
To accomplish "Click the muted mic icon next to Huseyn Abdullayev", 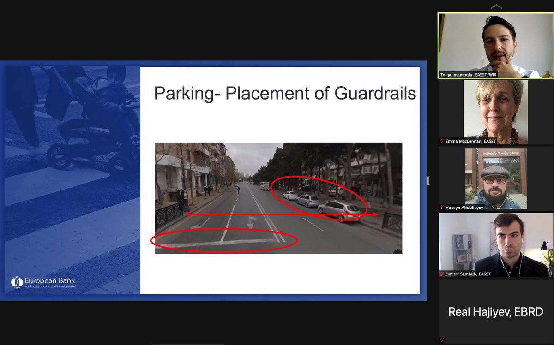I will [x=442, y=208].
